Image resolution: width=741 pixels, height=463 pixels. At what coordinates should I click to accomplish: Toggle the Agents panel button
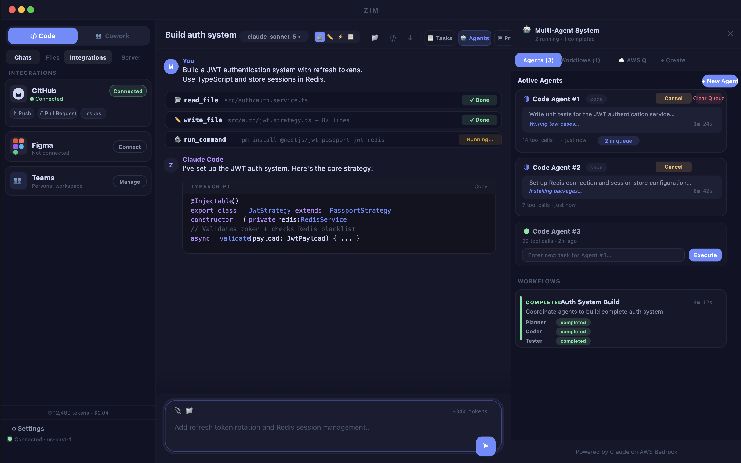475,38
